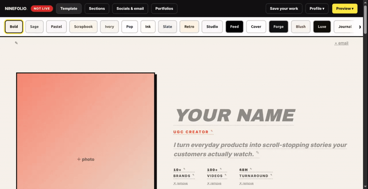The height and width of the screenshot is (189, 368).
Task: Edit the UGC CREATOR title text
Action: 191,132
